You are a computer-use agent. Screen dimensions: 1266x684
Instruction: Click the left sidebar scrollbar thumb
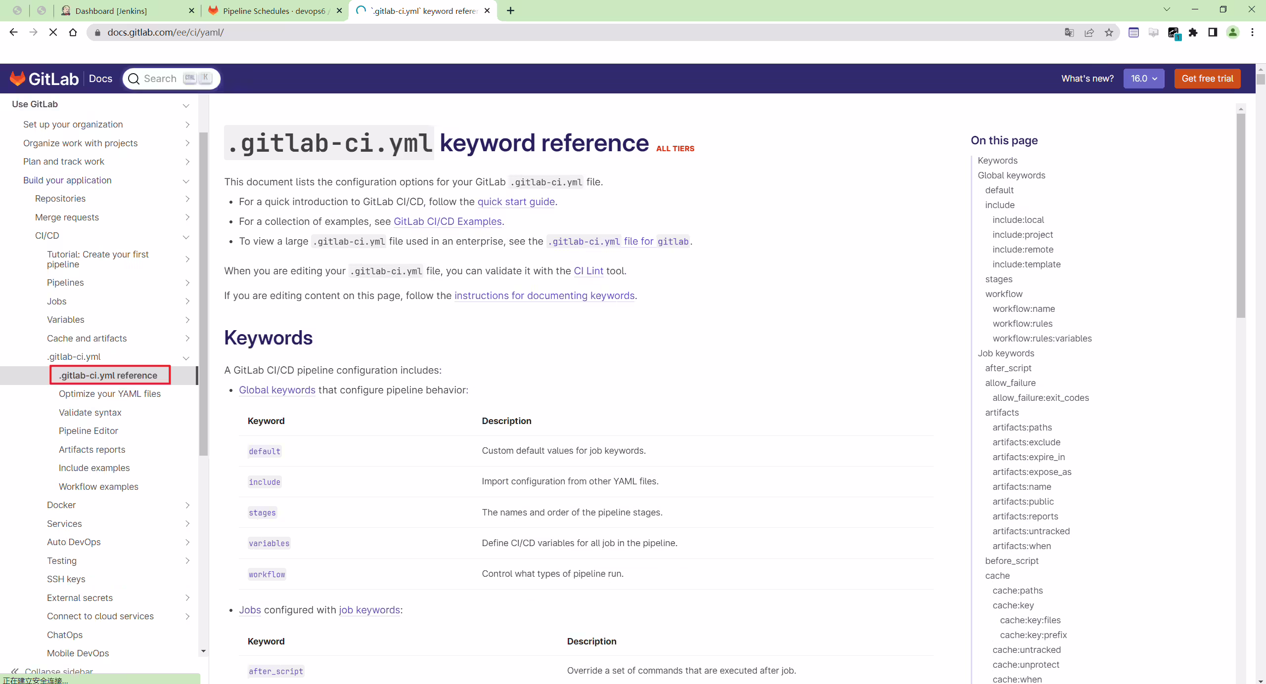[203, 294]
